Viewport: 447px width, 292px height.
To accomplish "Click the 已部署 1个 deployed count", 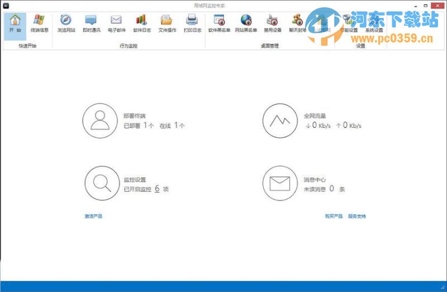I will click(139, 126).
